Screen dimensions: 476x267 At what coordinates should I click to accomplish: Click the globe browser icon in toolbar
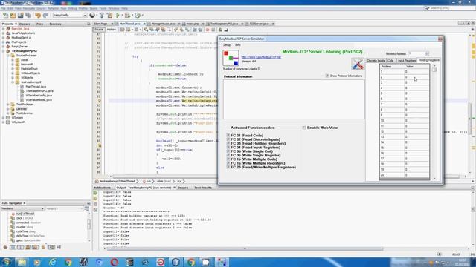point(92,15)
